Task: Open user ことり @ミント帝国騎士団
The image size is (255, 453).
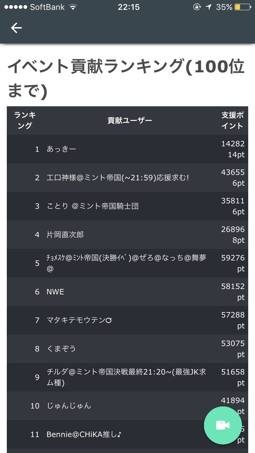Action: 128,206
